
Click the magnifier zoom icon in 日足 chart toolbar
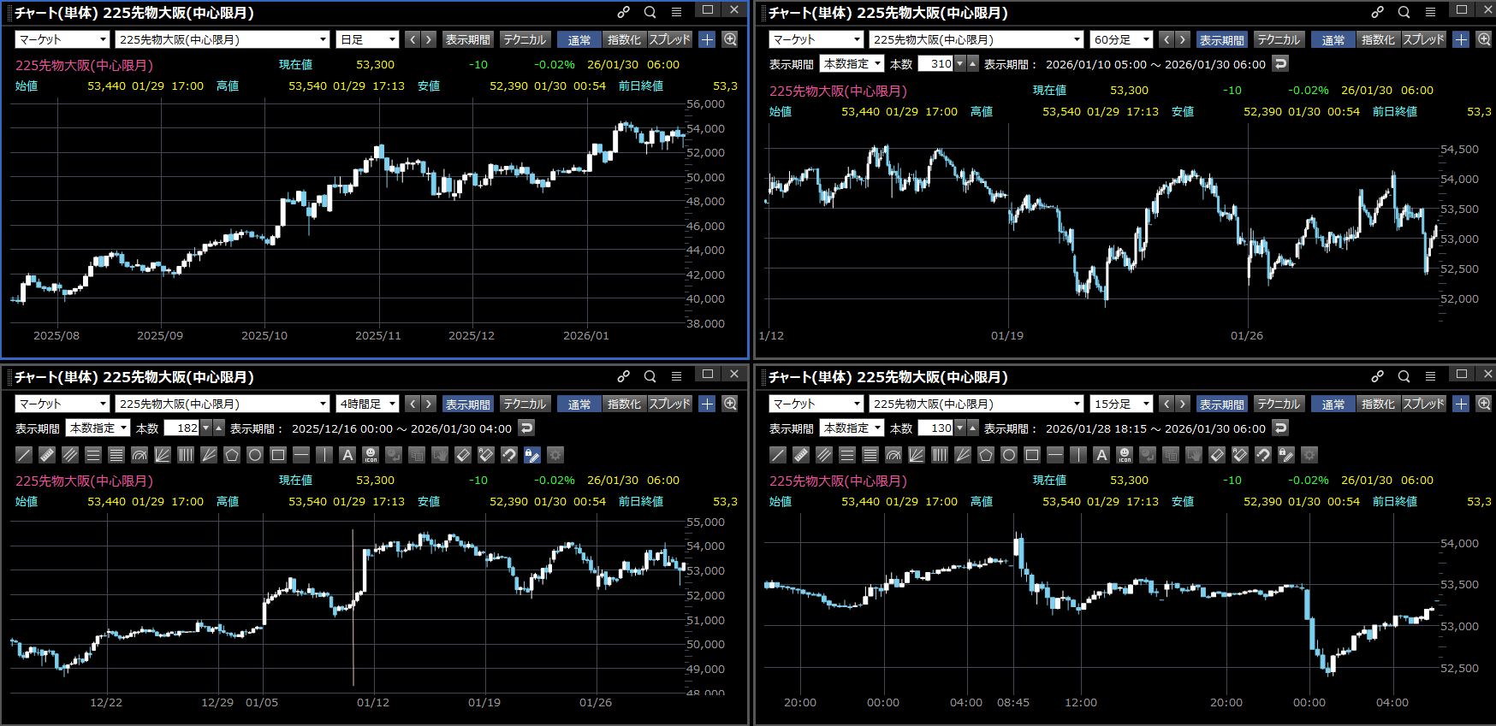730,39
